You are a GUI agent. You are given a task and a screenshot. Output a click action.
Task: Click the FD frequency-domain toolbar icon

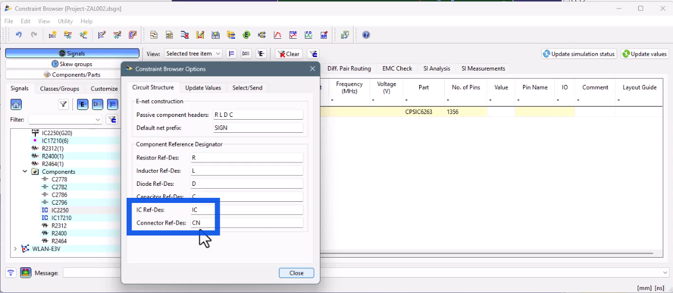tap(308, 35)
